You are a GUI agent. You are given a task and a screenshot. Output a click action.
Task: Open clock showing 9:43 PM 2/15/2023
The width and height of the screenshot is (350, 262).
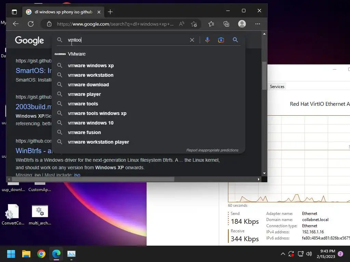(x=326, y=254)
